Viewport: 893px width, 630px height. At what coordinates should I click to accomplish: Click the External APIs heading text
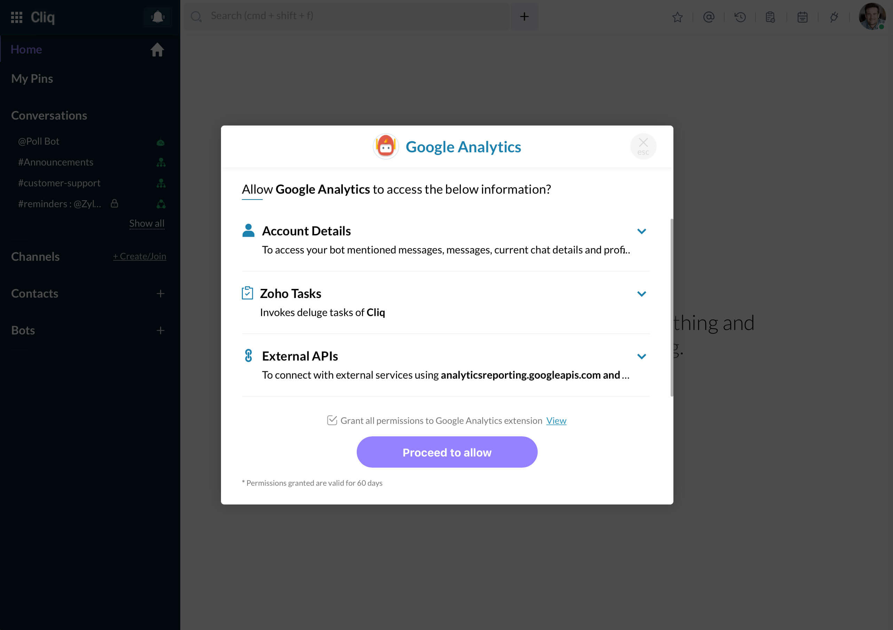[300, 356]
